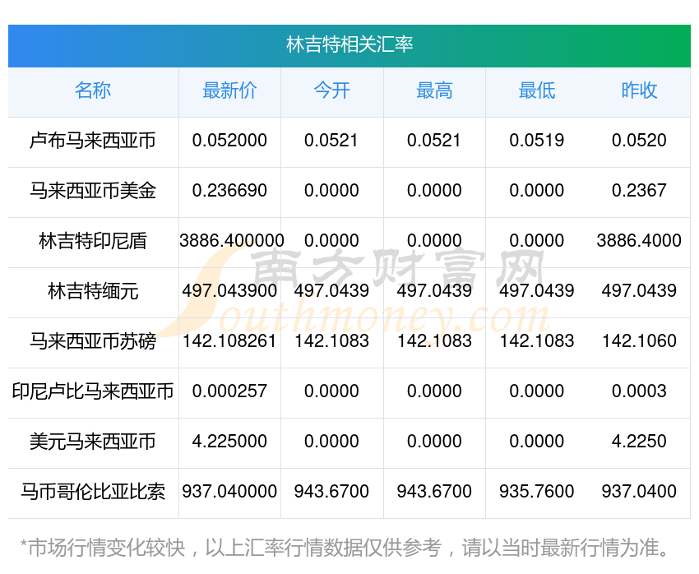
Task: Open the 林吉特缅元 currency pair
Action: click(93, 291)
